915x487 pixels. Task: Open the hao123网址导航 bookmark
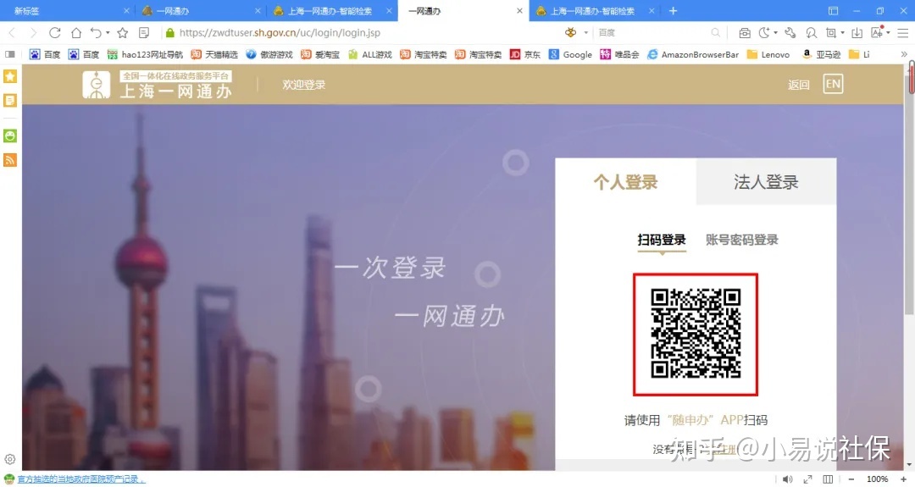coord(146,54)
